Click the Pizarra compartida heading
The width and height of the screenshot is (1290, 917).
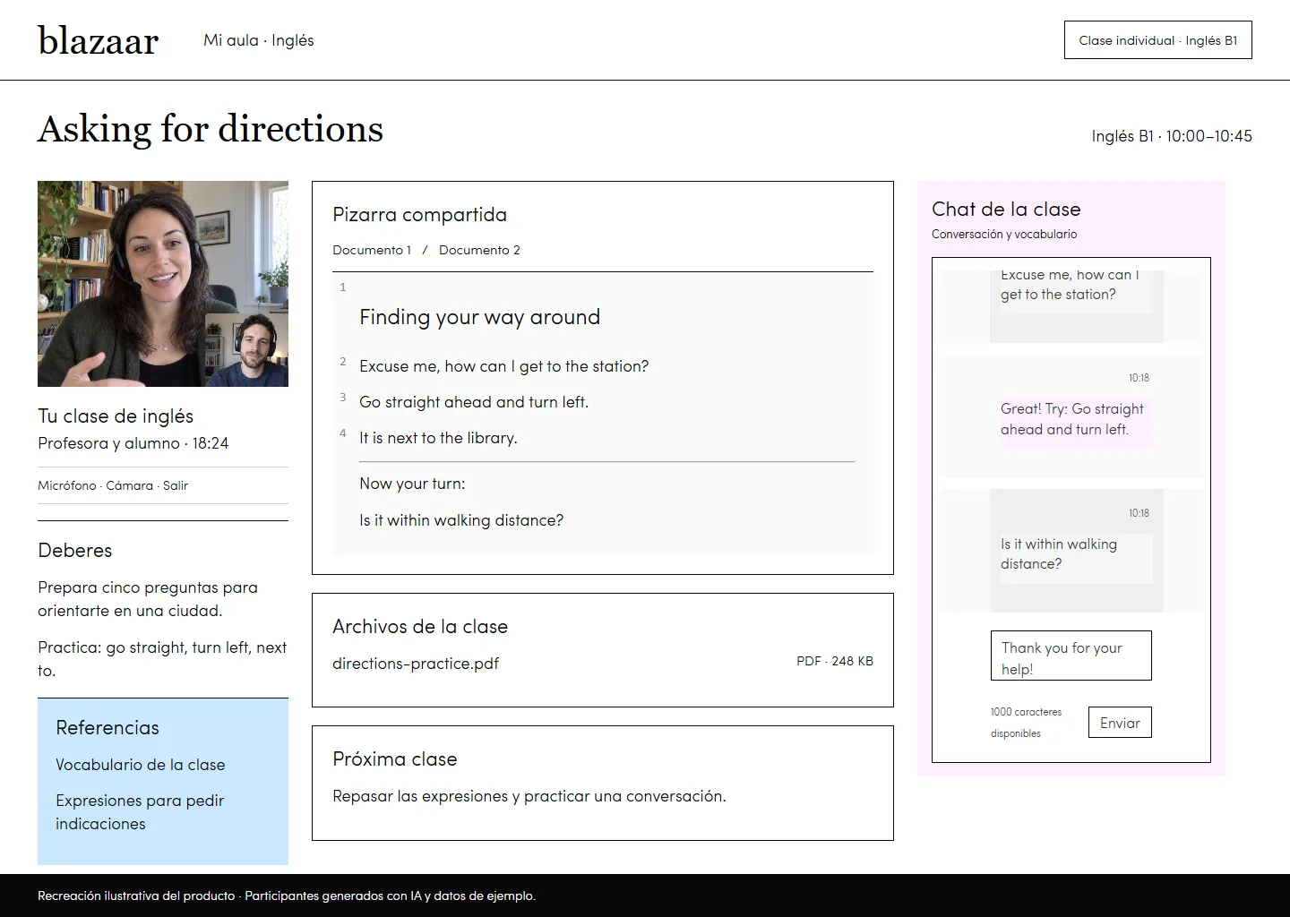click(x=419, y=215)
